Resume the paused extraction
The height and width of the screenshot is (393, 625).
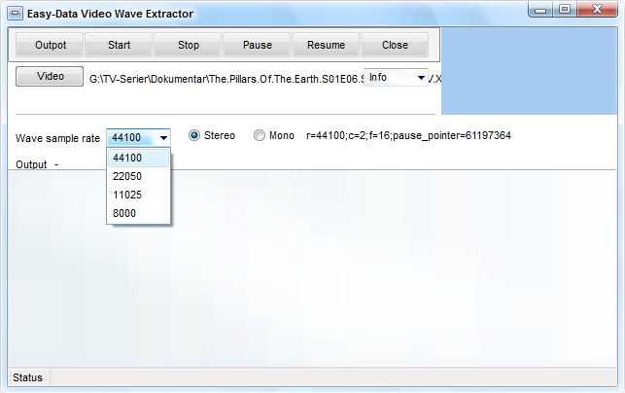point(326,45)
